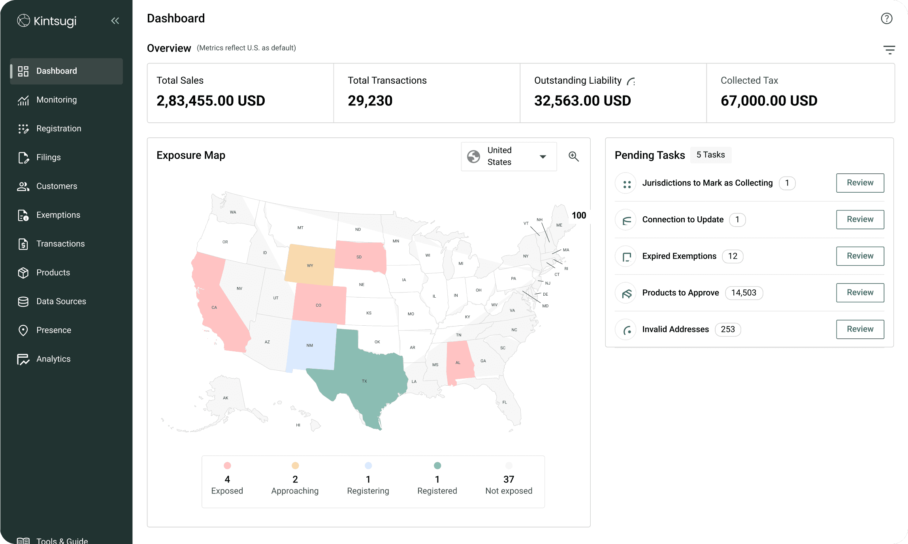908x544 pixels.
Task: Click the map zoom-in magnifier icon
Action: click(574, 157)
